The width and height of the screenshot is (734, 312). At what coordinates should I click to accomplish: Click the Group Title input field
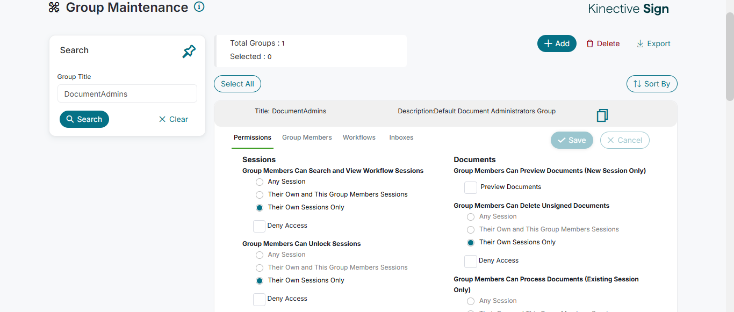[x=127, y=94]
